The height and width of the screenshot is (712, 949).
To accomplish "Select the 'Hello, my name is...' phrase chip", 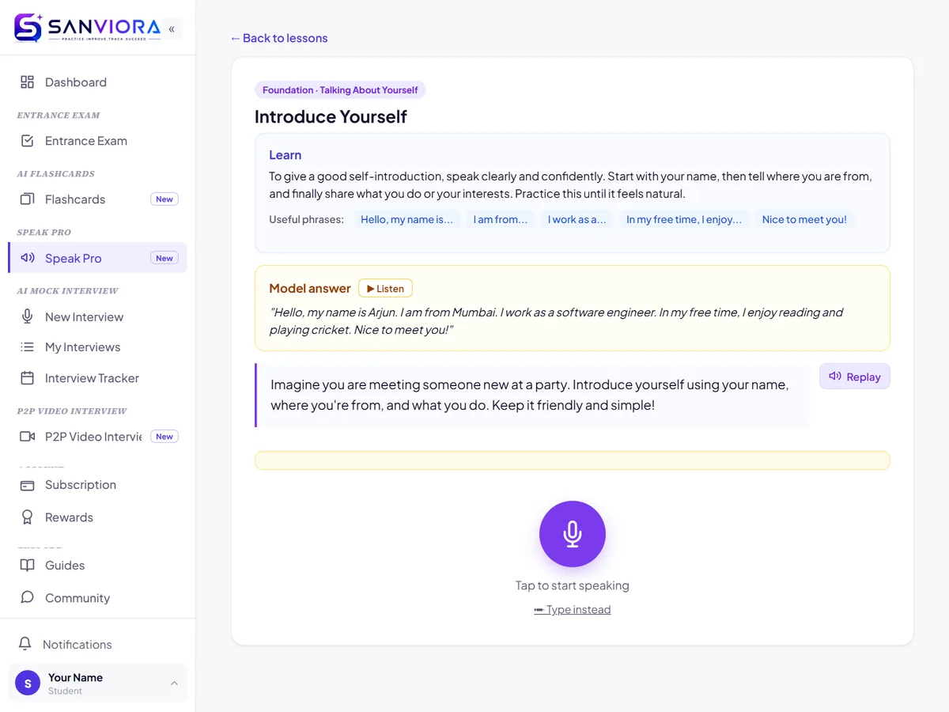I will pyautogui.click(x=406, y=220).
